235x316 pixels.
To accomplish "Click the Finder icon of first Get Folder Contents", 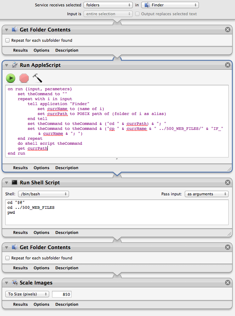I will tap(15, 30).
